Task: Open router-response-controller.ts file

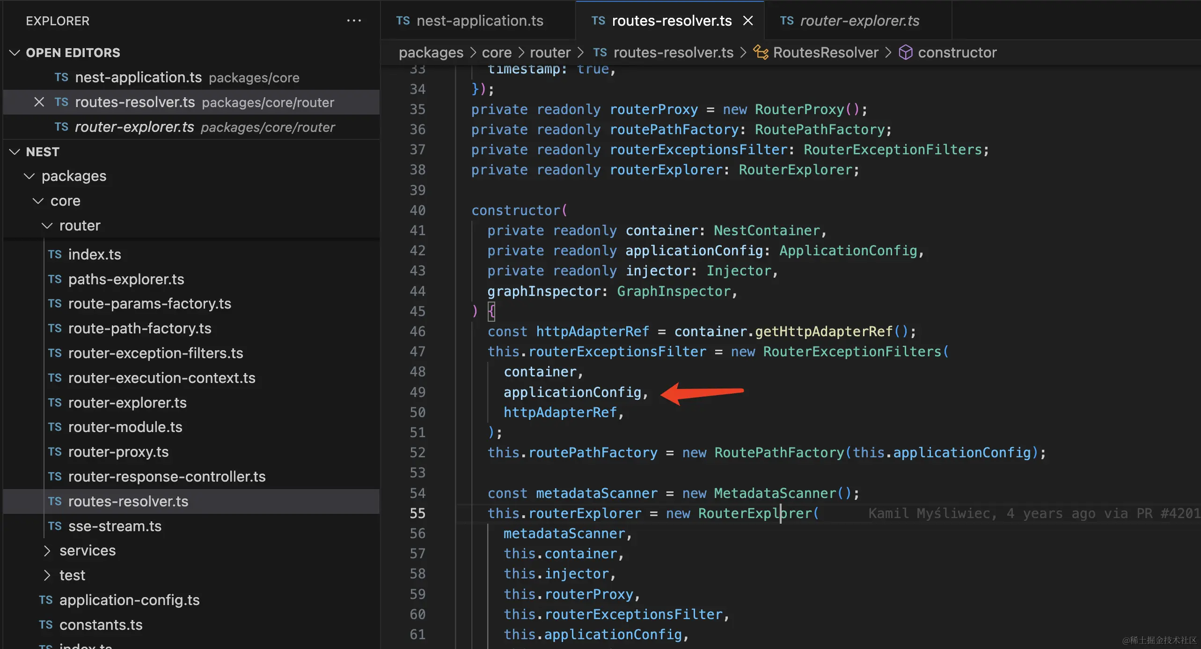Action: pos(167,476)
